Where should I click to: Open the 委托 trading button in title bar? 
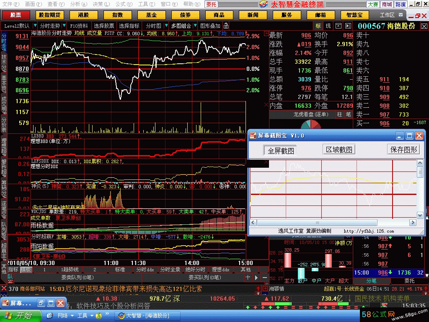(211, 4)
